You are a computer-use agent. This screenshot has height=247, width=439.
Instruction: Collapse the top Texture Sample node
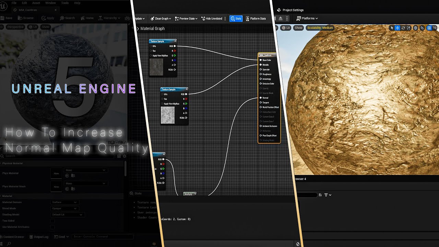coord(175,41)
